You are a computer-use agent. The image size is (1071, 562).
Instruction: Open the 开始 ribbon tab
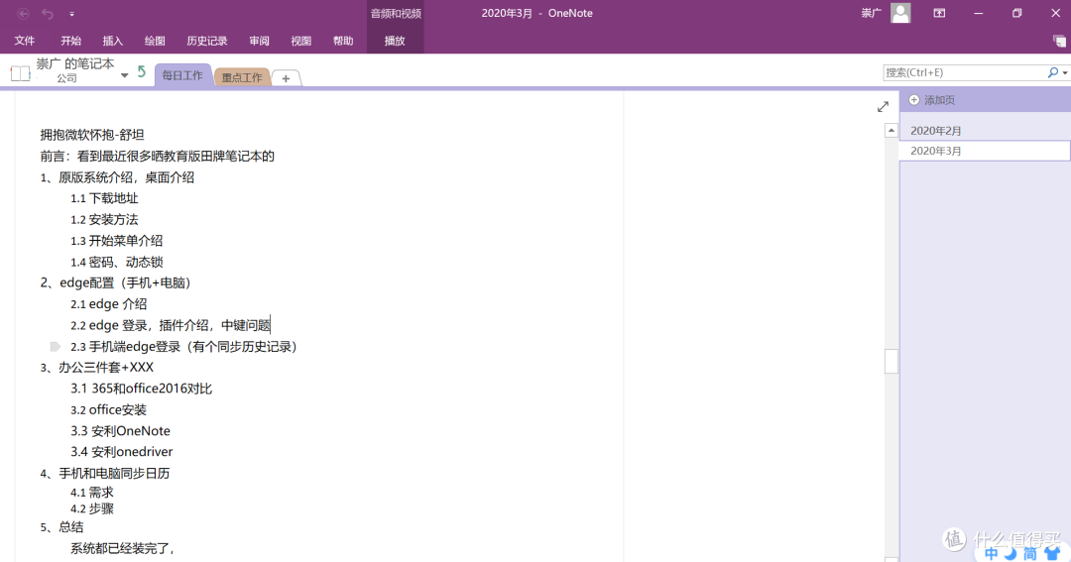(x=70, y=41)
